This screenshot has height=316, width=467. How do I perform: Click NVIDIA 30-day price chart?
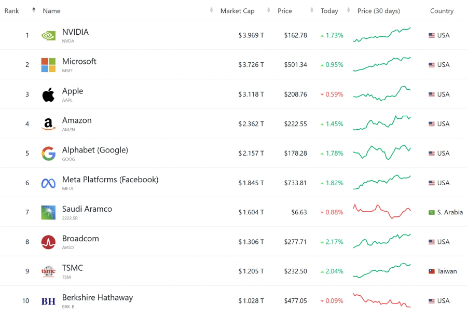382,35
